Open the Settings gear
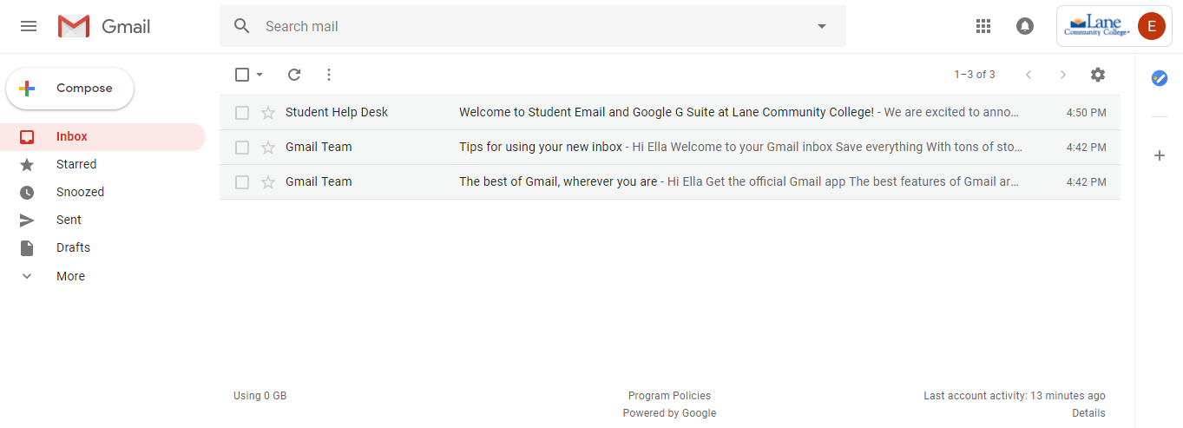Screen dimensions: 1183x428 click(1098, 75)
